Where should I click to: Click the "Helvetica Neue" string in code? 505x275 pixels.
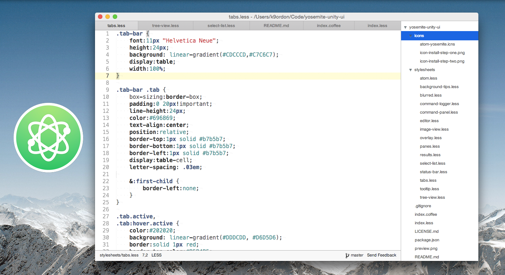click(190, 41)
